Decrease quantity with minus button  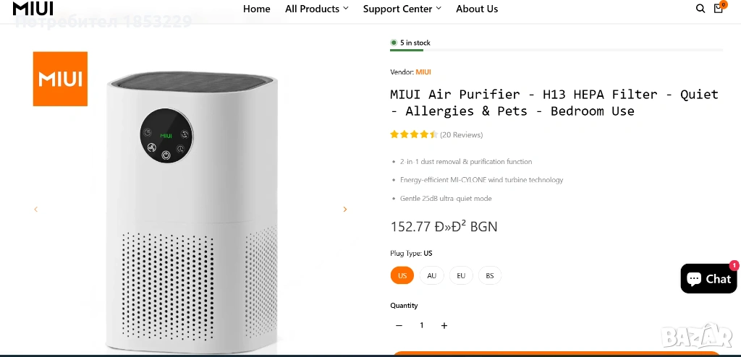399,325
